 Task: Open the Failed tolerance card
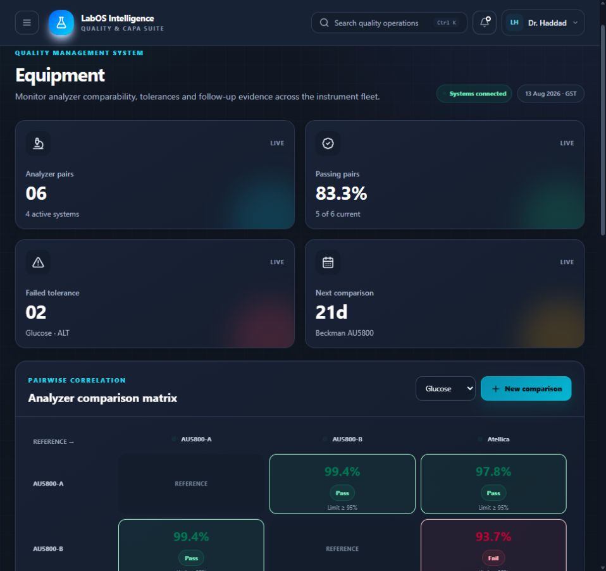tap(154, 293)
